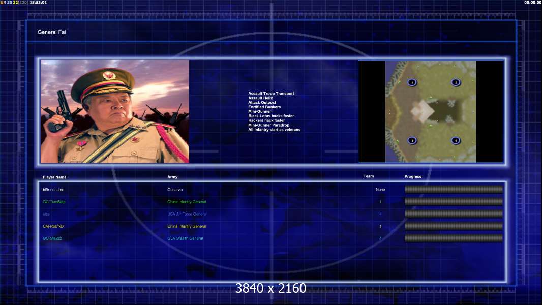542x305 pixels.
Task: Click the game timer in the top-right corner
Action: click(533, 2)
